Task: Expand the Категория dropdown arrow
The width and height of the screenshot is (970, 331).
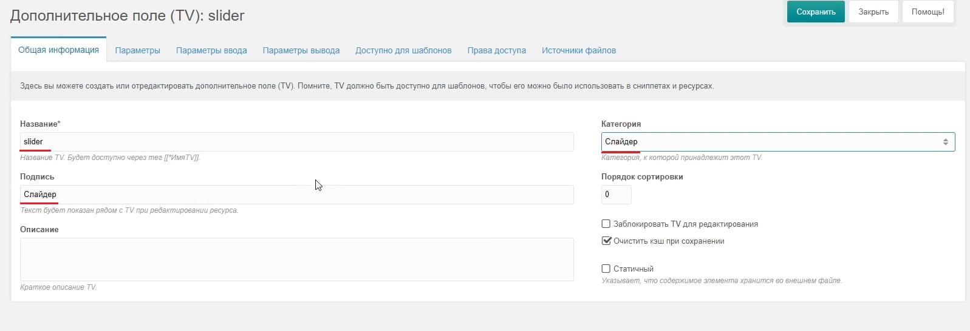Action: [946, 142]
